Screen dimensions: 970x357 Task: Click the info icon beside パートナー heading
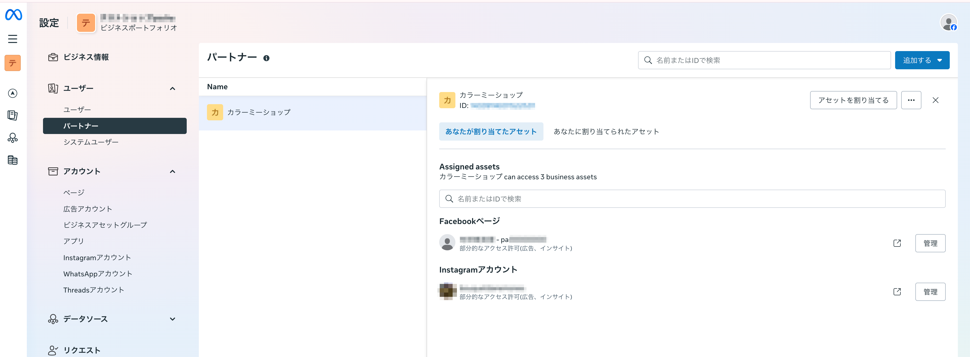point(266,58)
